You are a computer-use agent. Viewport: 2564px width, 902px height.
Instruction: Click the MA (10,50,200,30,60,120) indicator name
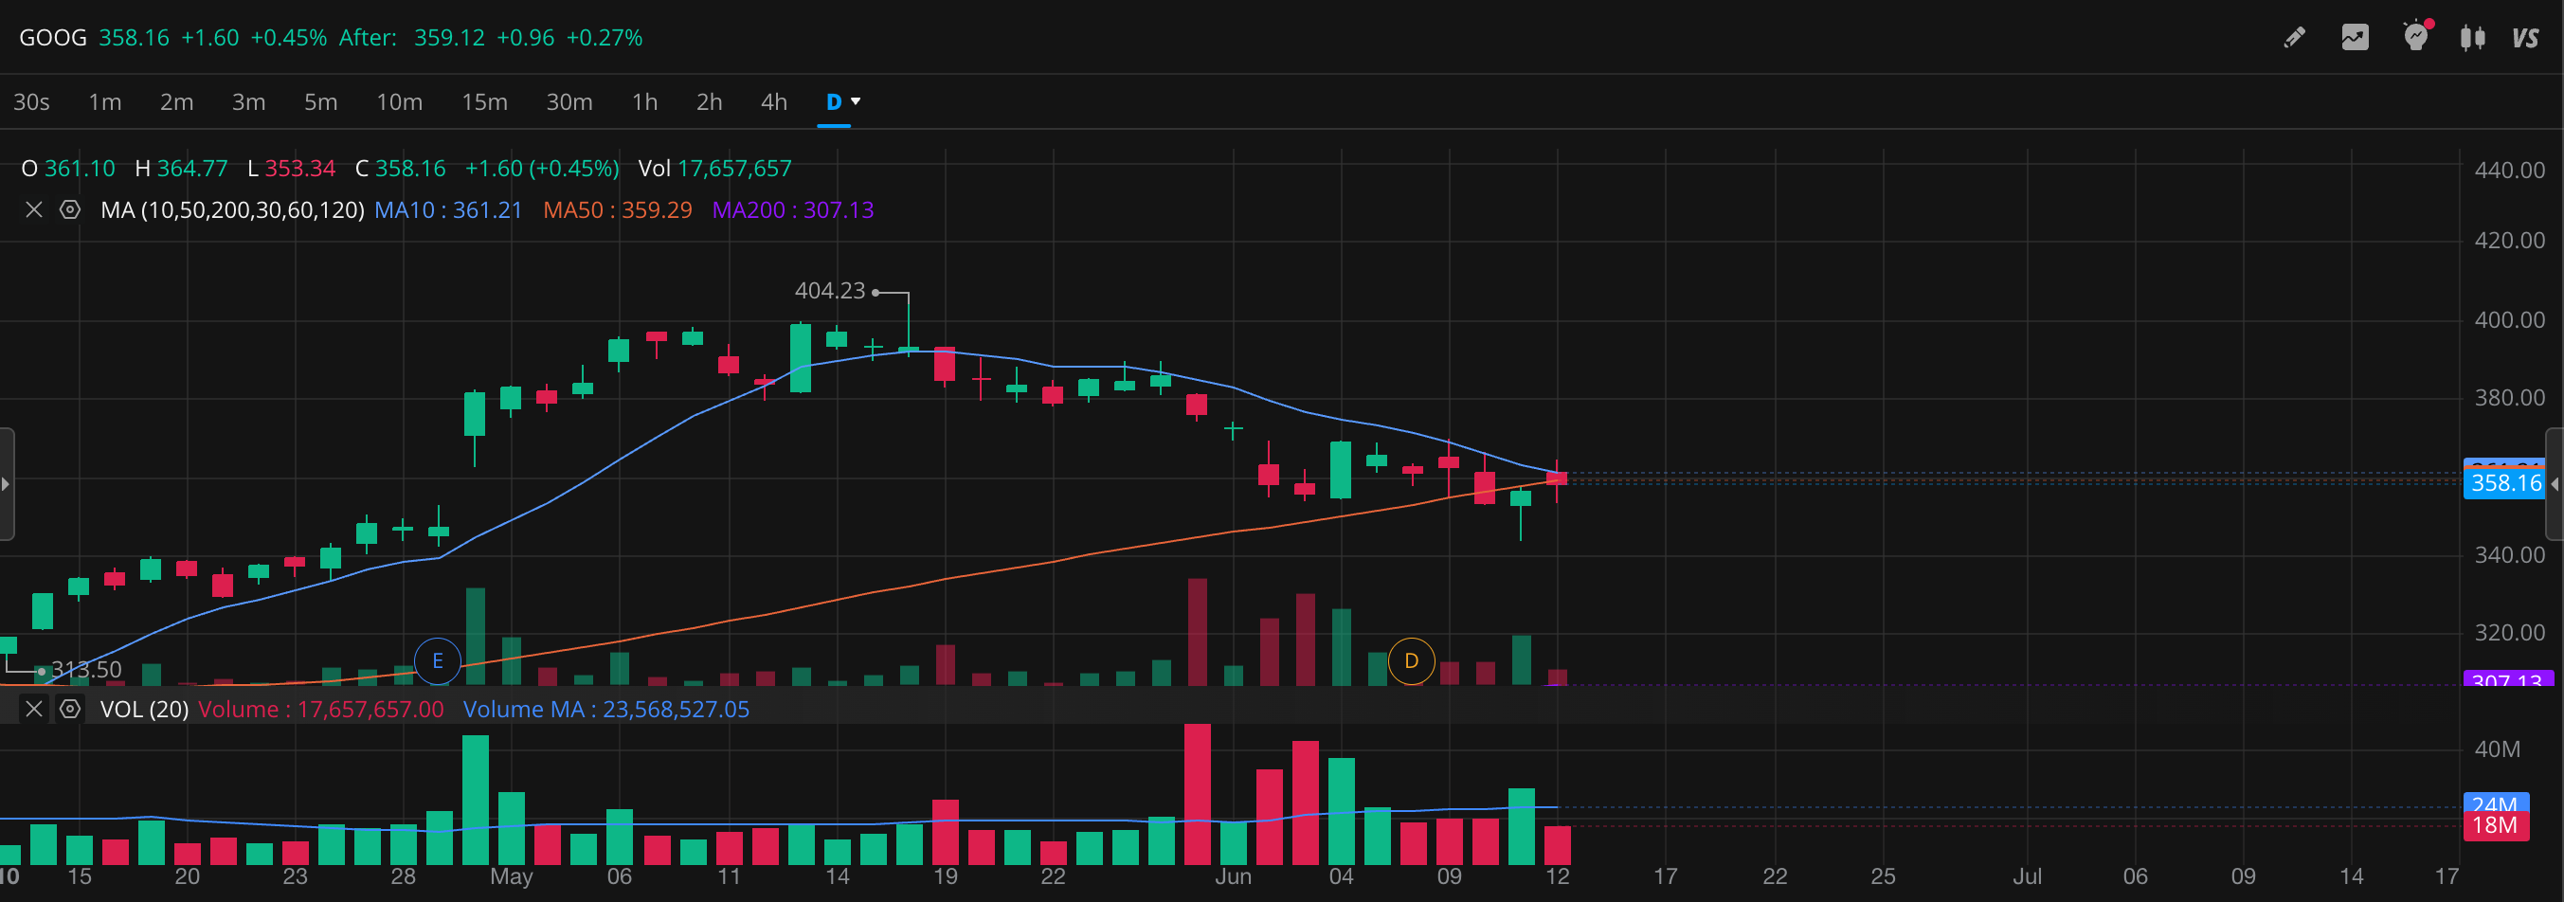[232, 210]
